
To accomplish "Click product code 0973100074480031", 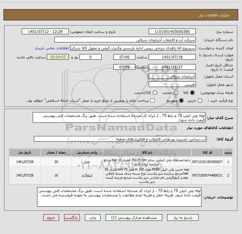I will [x=207, y=175].
